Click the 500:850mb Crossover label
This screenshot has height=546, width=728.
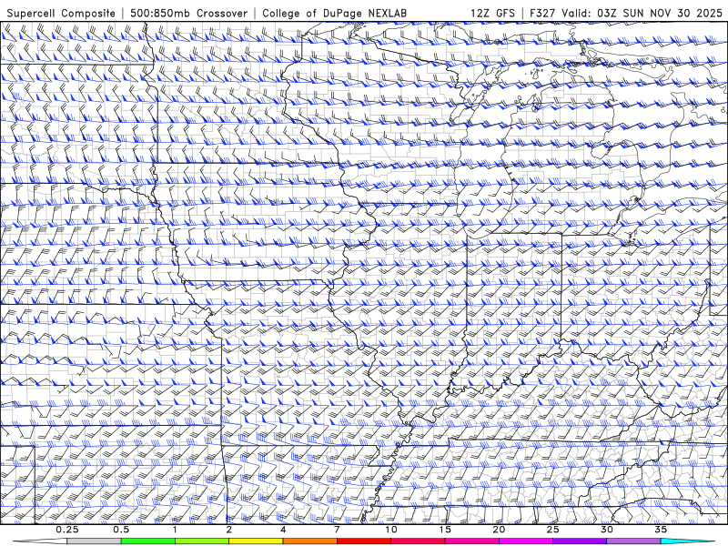coord(189,13)
